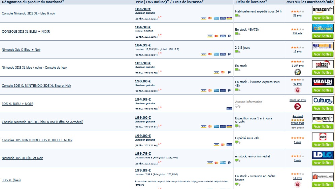Image resolution: width=335 pixels, height=189 pixels.
Task: Click Voir l'offre for PriceMinister
Action: pos(323,54)
